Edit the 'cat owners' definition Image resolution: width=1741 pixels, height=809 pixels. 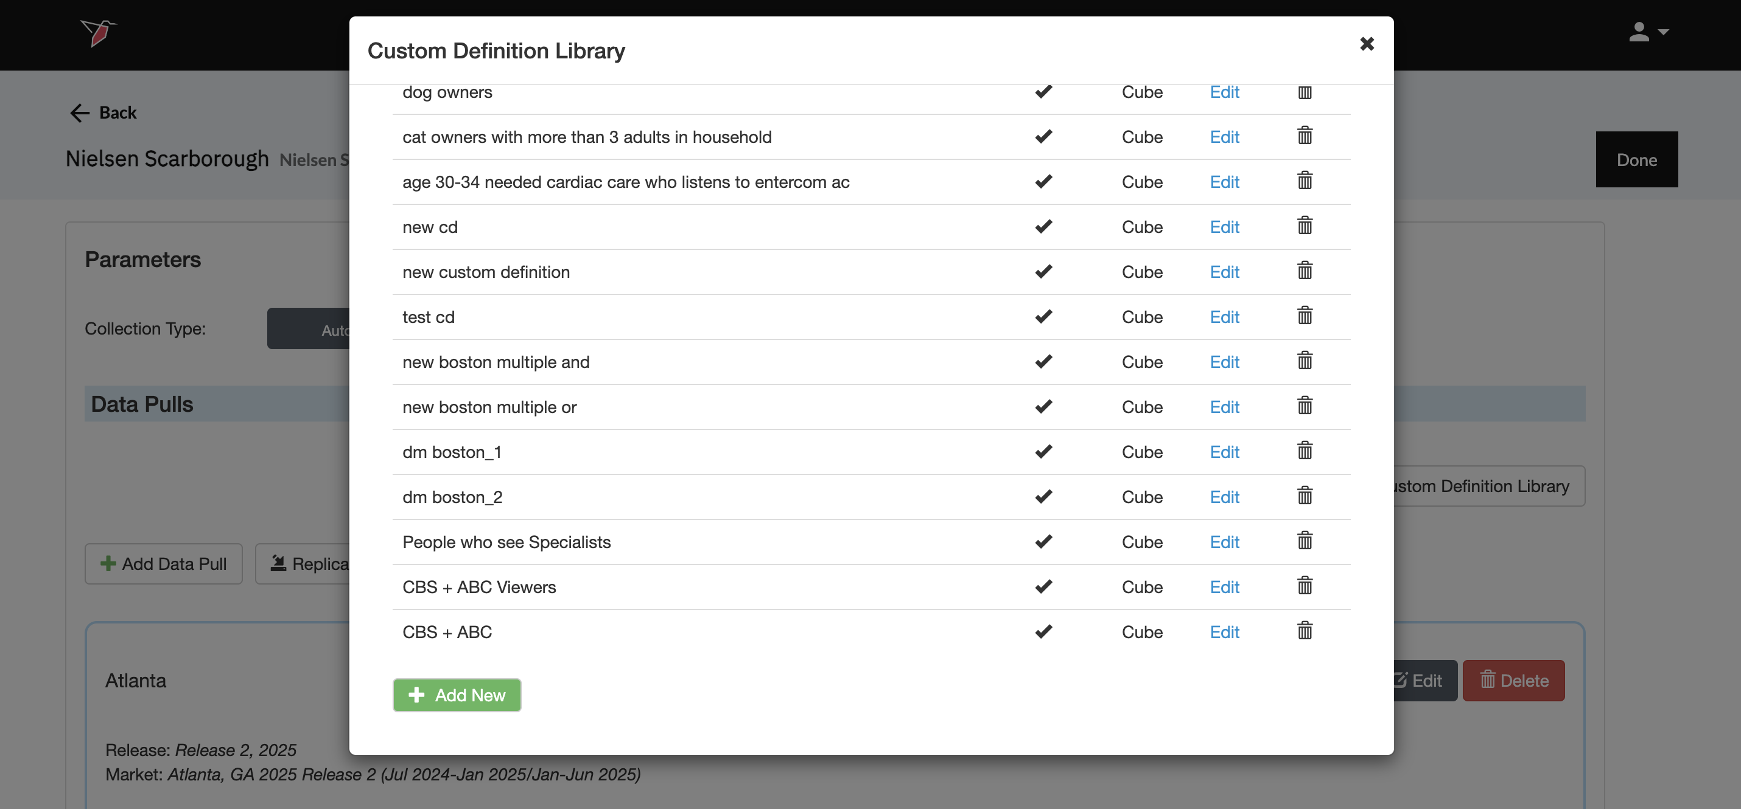(1224, 137)
